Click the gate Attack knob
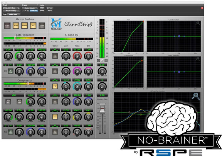 [x=30, y=56]
